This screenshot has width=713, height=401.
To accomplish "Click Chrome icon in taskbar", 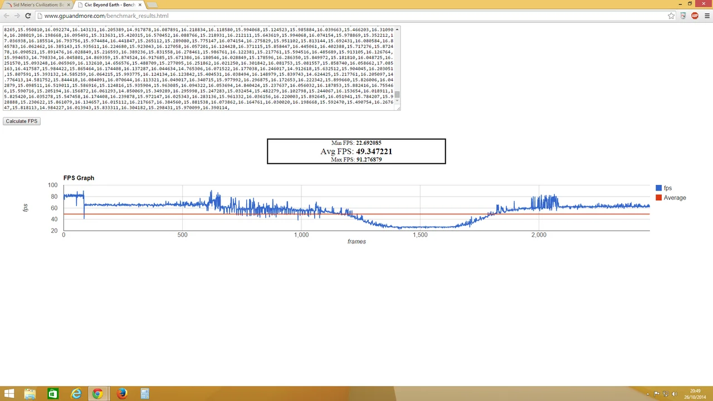I will click(x=98, y=394).
